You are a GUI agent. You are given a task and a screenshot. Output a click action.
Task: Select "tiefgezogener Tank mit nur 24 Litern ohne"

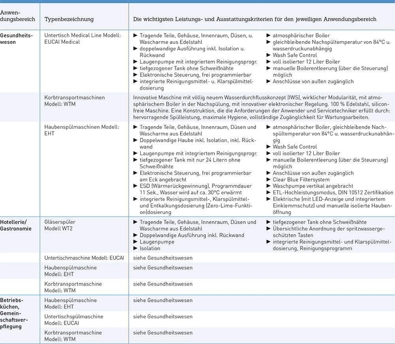tap(190, 160)
